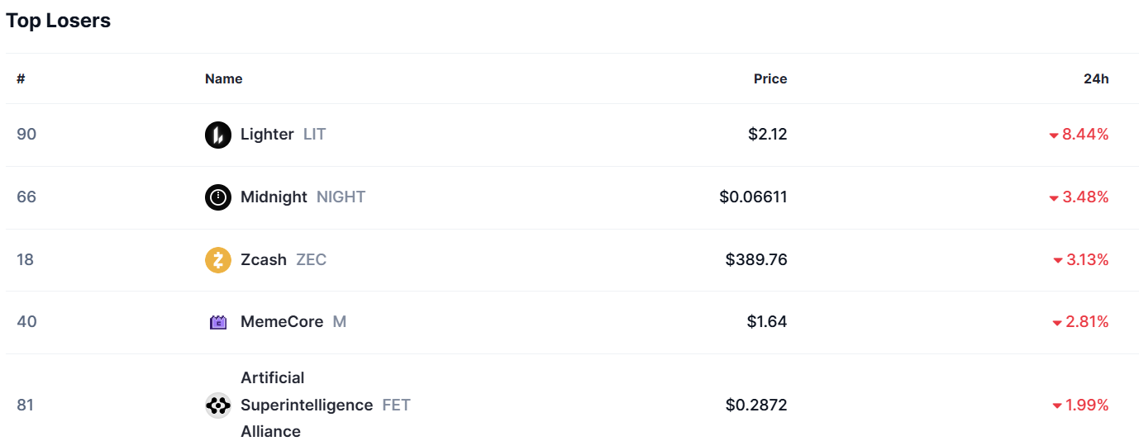
Task: Click the red down arrow beside 8.44%
Action: click(x=1054, y=135)
